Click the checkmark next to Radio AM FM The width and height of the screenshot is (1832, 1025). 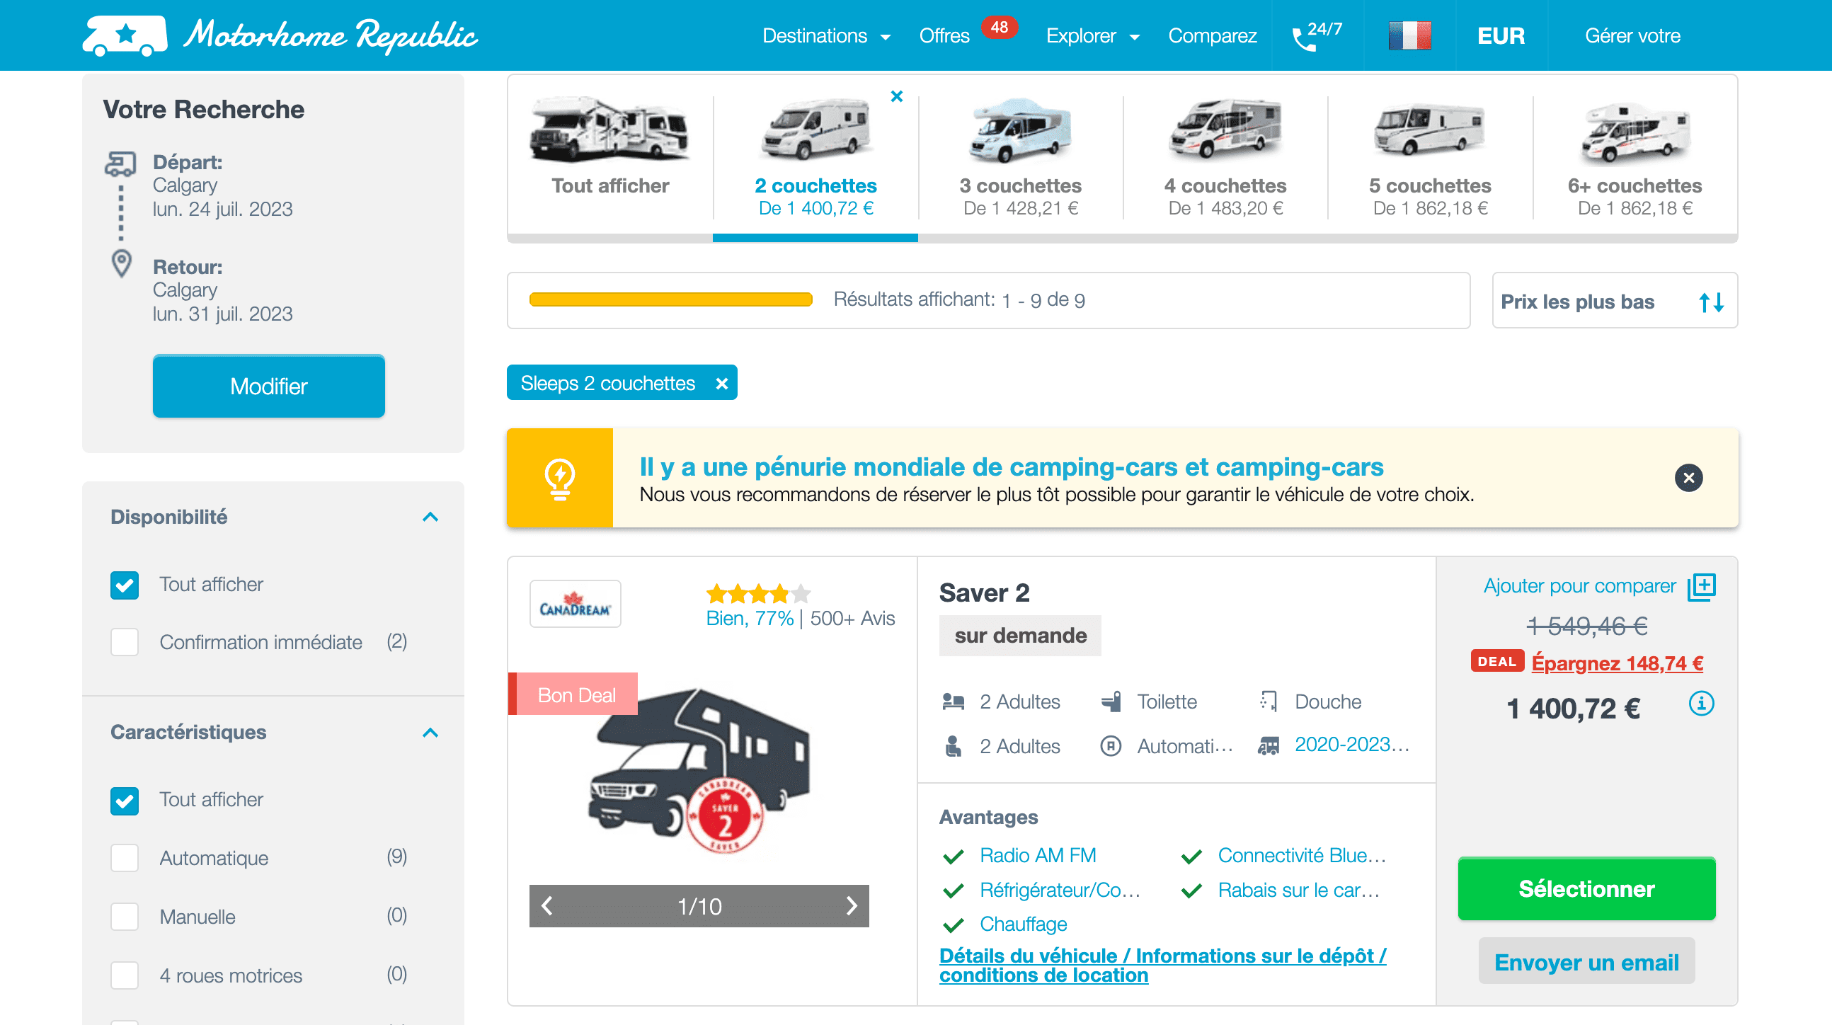click(x=953, y=857)
